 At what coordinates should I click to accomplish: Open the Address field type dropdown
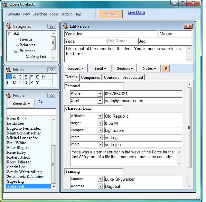(100, 186)
